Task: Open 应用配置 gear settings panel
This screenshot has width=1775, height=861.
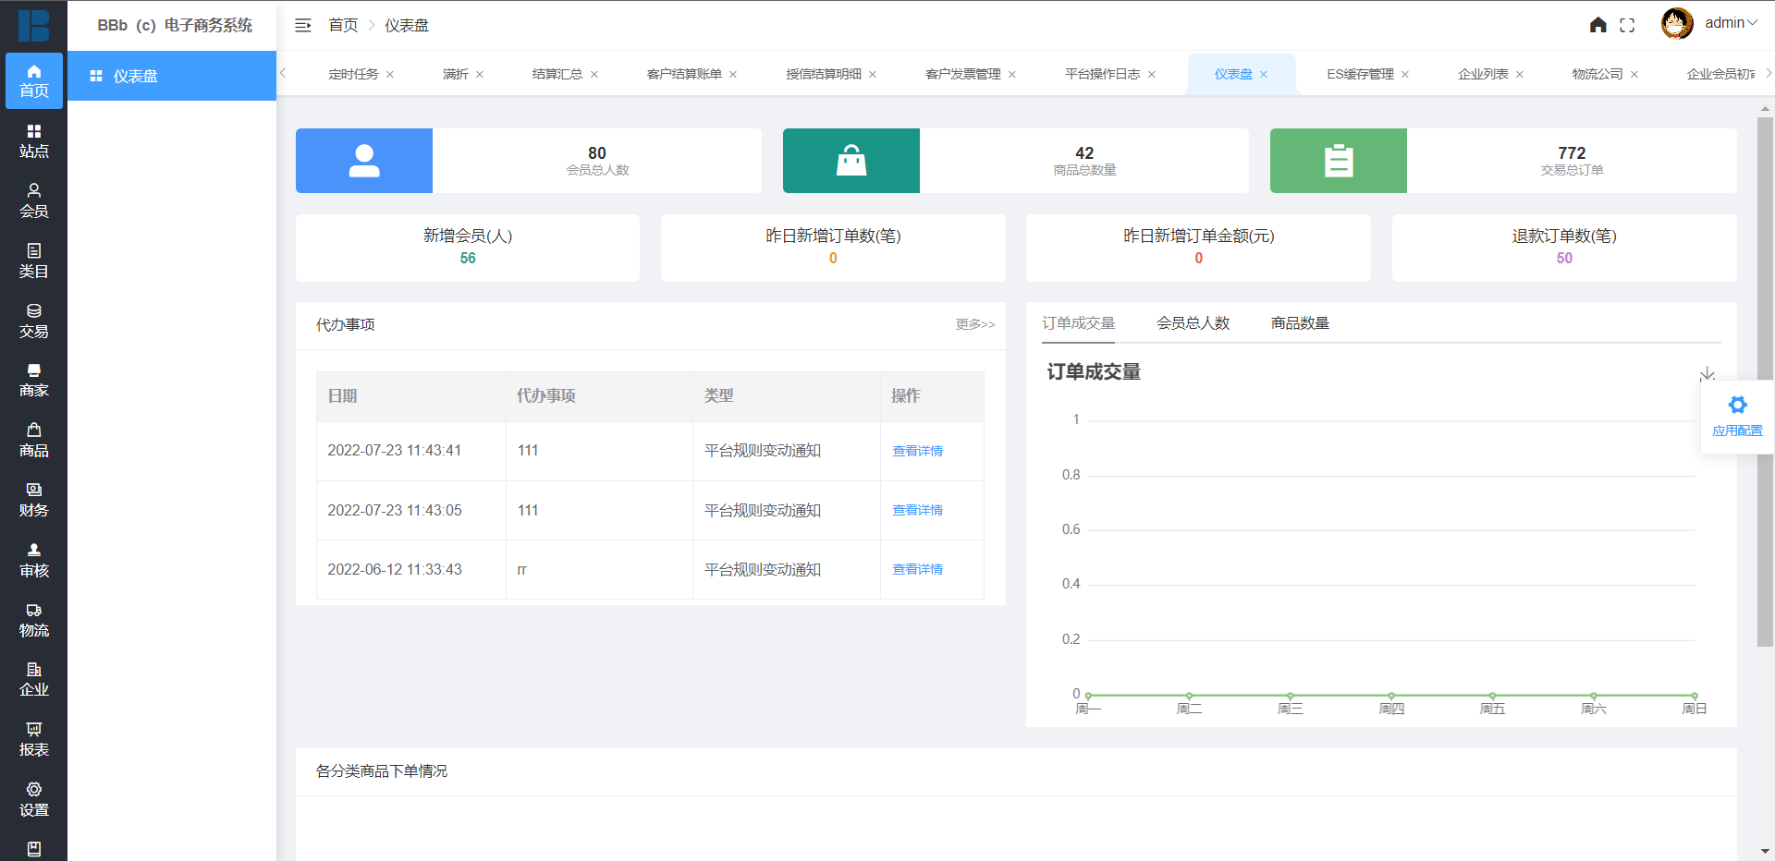Action: pos(1737,417)
